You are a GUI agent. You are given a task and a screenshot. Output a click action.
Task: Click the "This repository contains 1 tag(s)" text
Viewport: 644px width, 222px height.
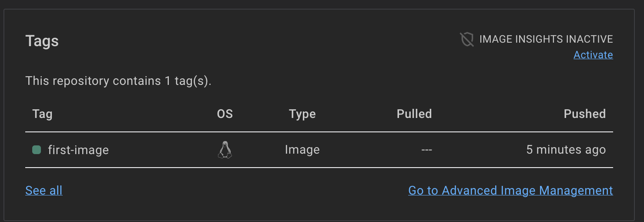pos(118,81)
